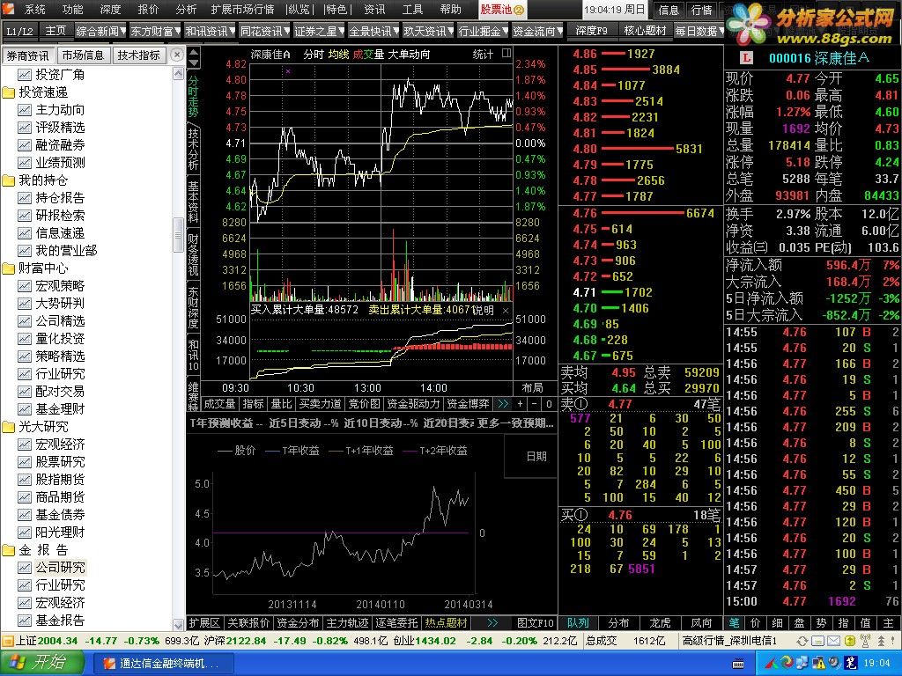Click the left tree scrollbar thumb
This screenshot has width=902, height=676.
178,234
